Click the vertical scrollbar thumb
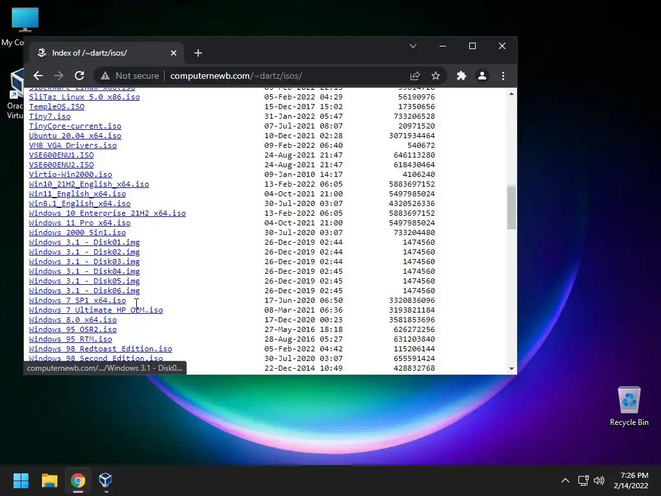This screenshot has height=496, width=661. (511, 207)
